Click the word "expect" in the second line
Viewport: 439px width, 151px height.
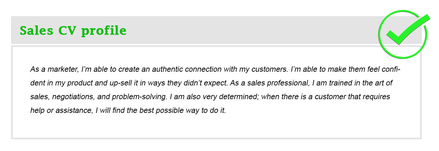(214, 83)
